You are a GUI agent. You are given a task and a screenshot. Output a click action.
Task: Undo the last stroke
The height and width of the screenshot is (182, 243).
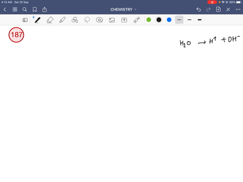click(x=198, y=10)
